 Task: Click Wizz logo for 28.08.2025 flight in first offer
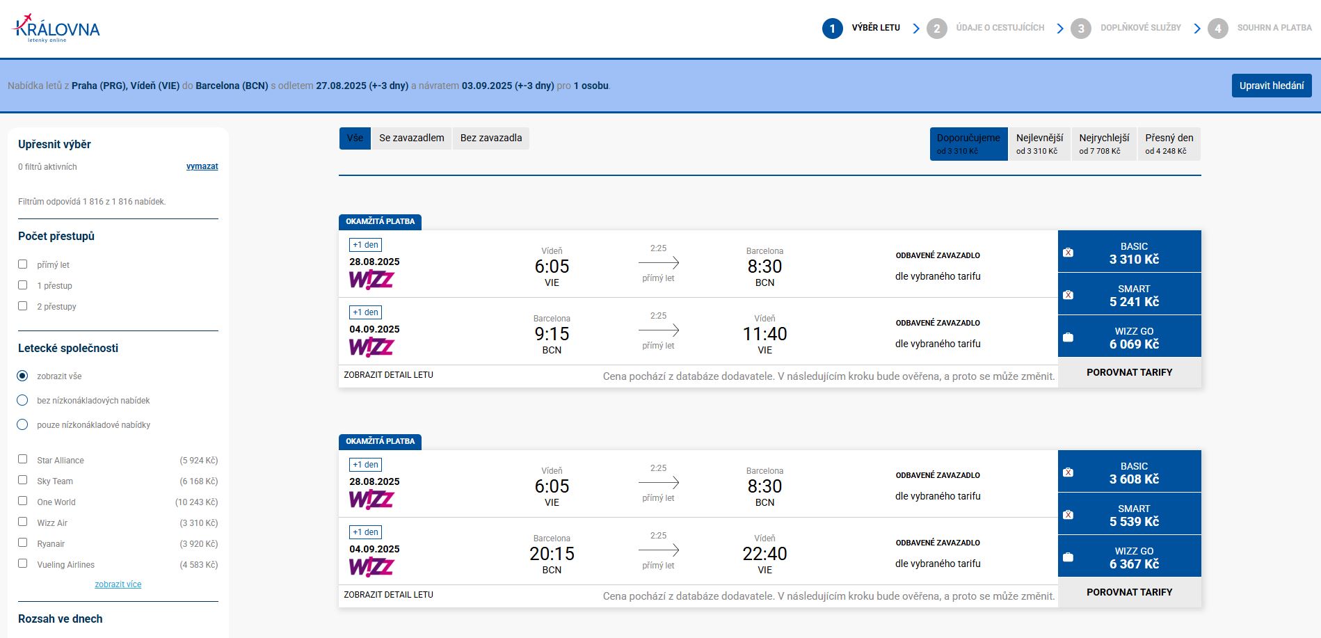click(371, 280)
